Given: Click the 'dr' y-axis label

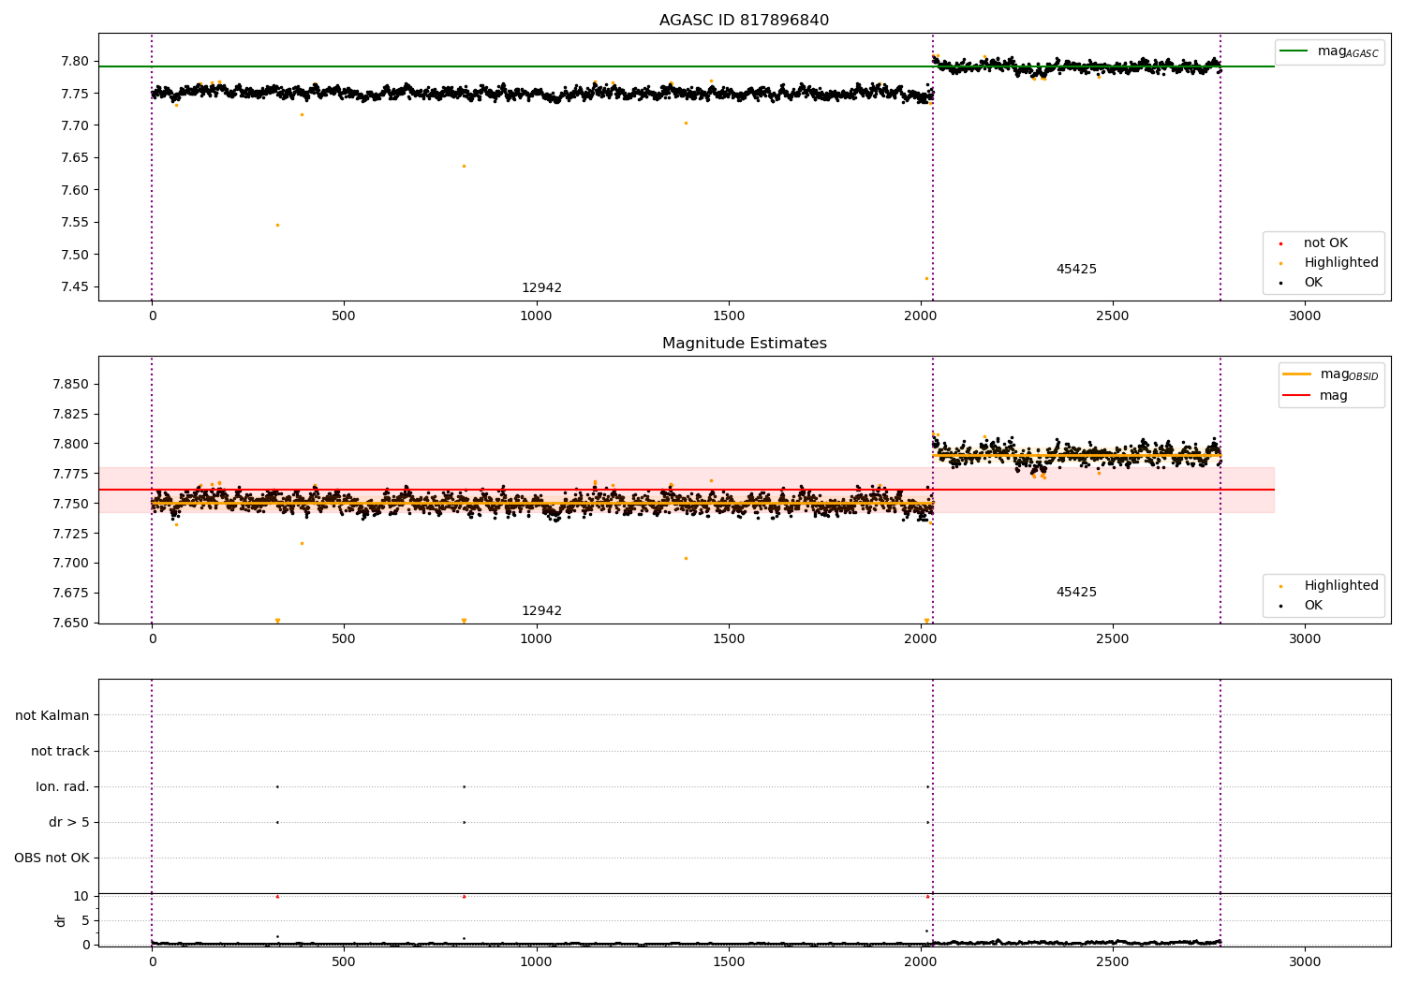Looking at the screenshot, I should pos(61,920).
